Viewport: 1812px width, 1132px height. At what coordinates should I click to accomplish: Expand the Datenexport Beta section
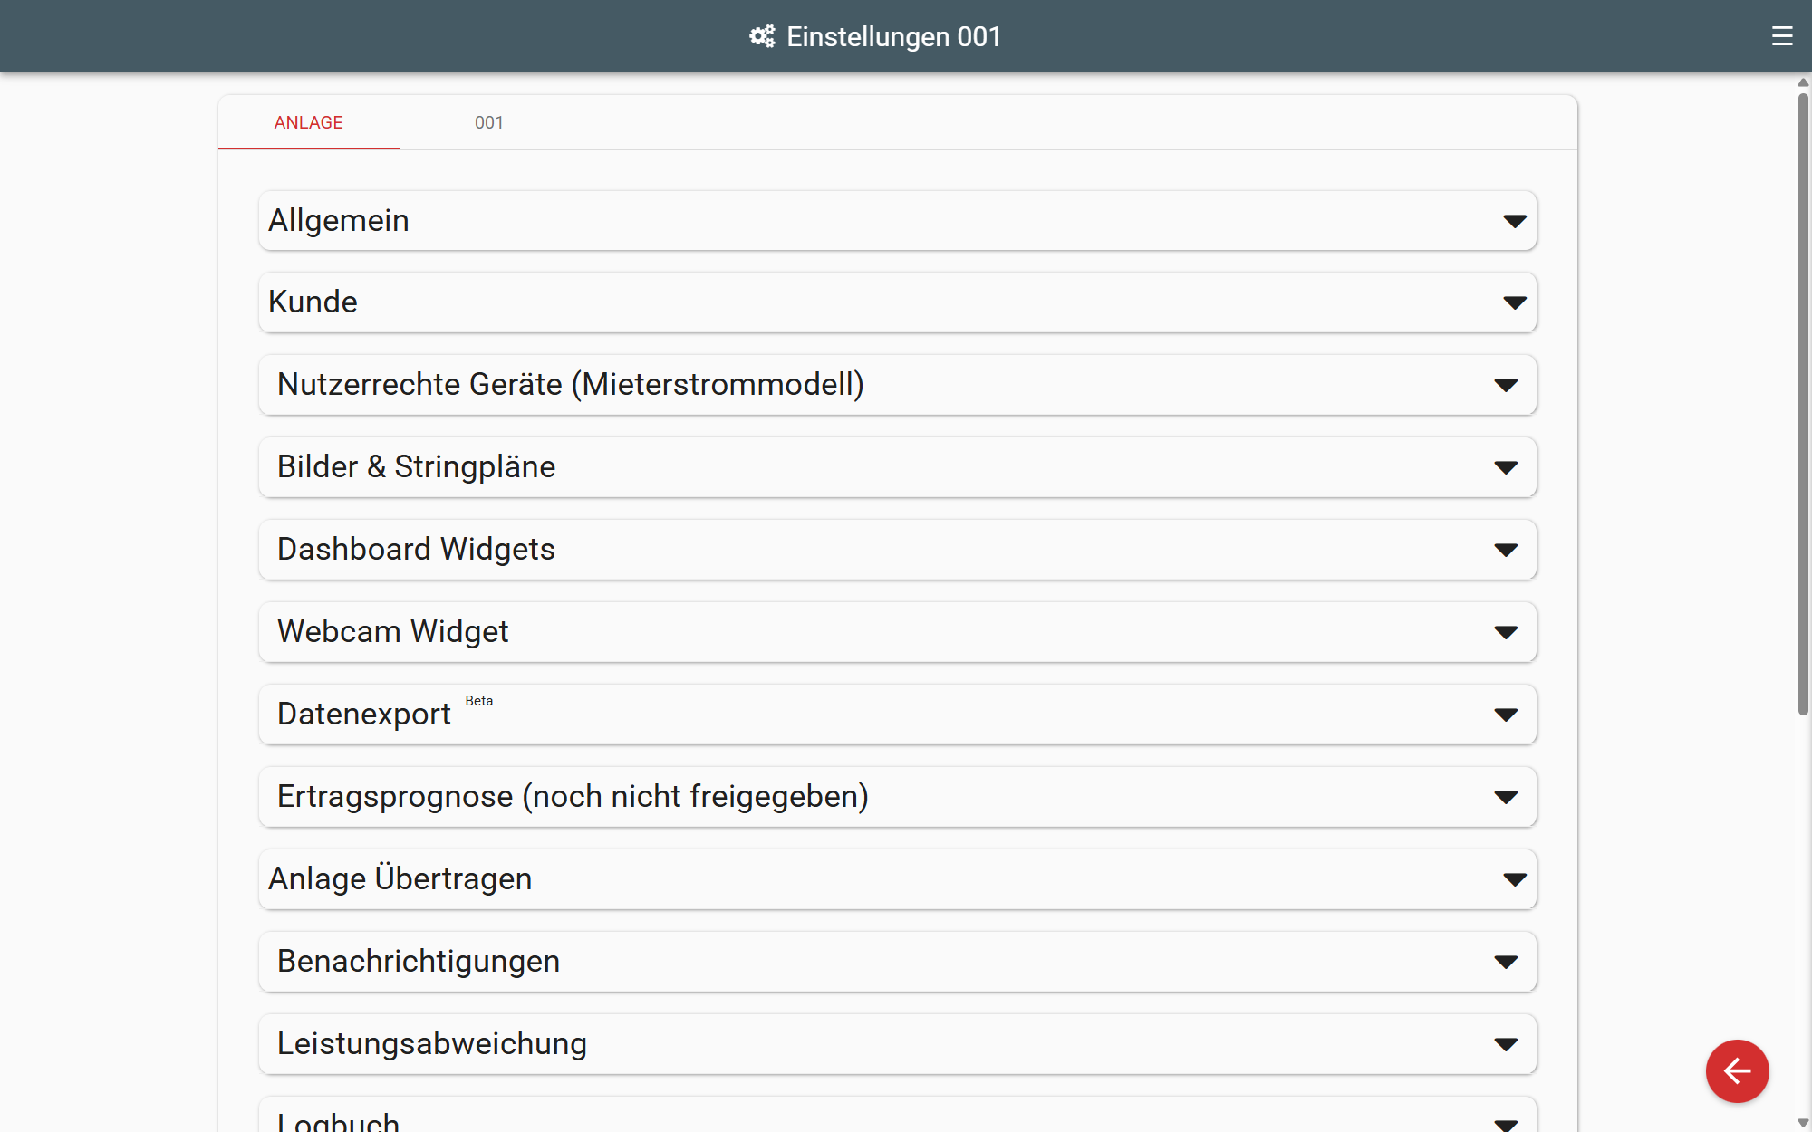[897, 715]
